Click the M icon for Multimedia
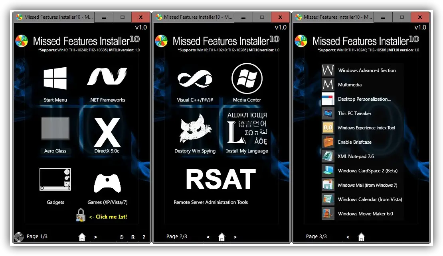 click(328, 84)
